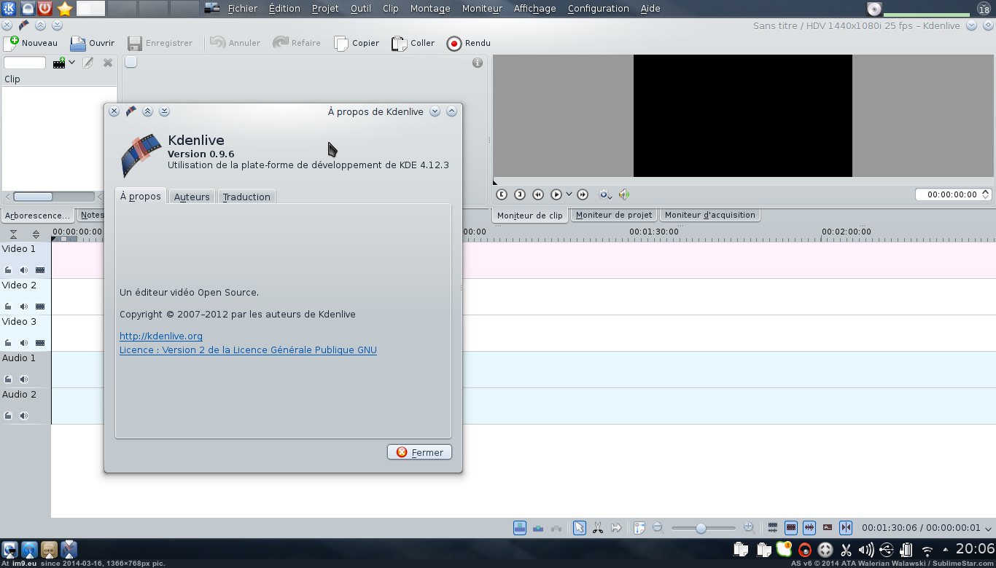Click the zoom-in magnifier beside the timeline slider

pos(749,528)
